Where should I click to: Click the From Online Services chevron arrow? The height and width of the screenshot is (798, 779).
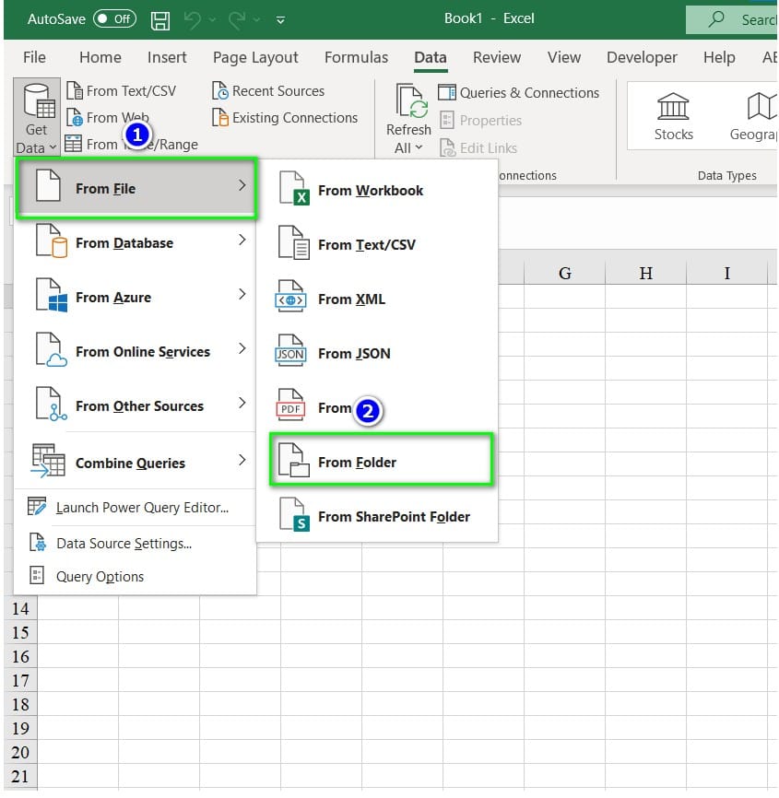pos(242,348)
